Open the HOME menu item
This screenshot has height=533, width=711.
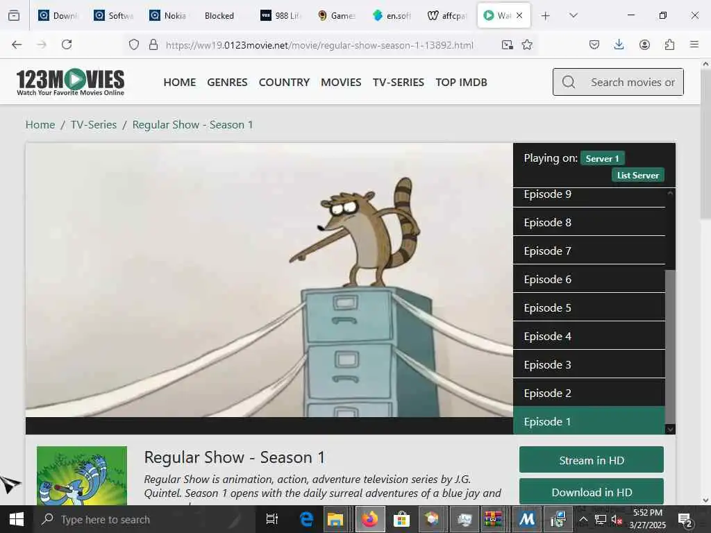[180, 82]
